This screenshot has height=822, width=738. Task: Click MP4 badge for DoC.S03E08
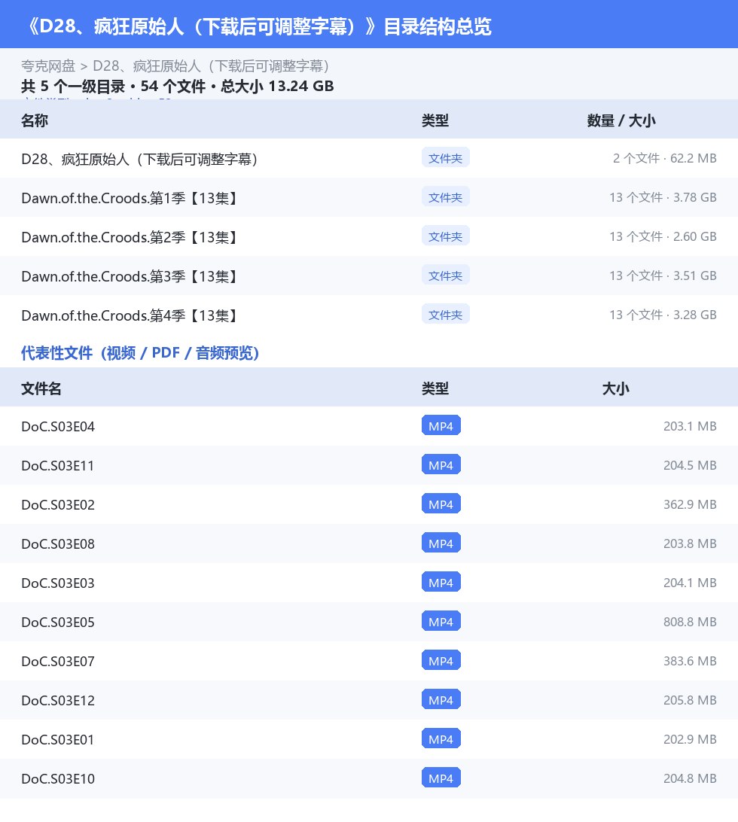(441, 543)
